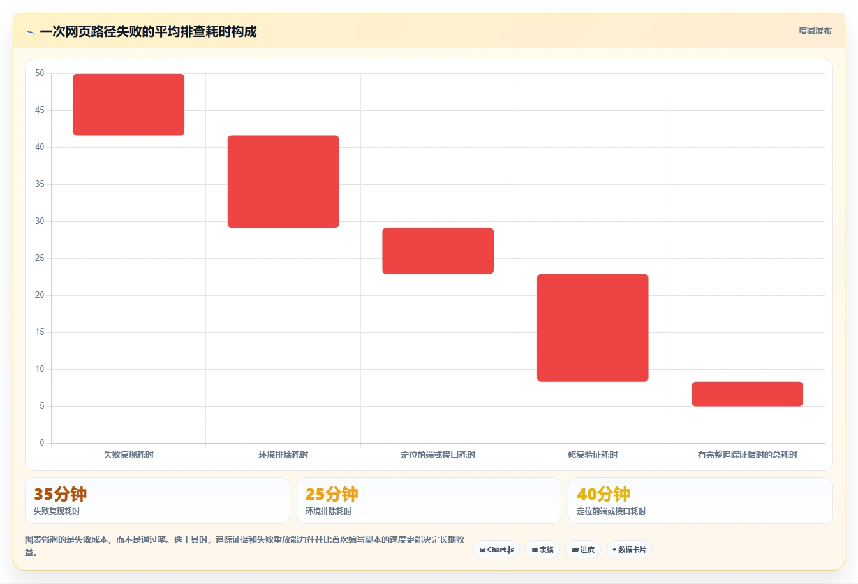The image size is (858, 584).
Task: Click the red bar above 有完整追踪证据时的总耗时
Action: pyautogui.click(x=748, y=394)
